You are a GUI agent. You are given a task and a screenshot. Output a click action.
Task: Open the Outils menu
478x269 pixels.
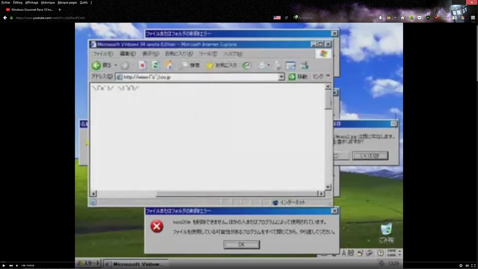[x=84, y=2]
